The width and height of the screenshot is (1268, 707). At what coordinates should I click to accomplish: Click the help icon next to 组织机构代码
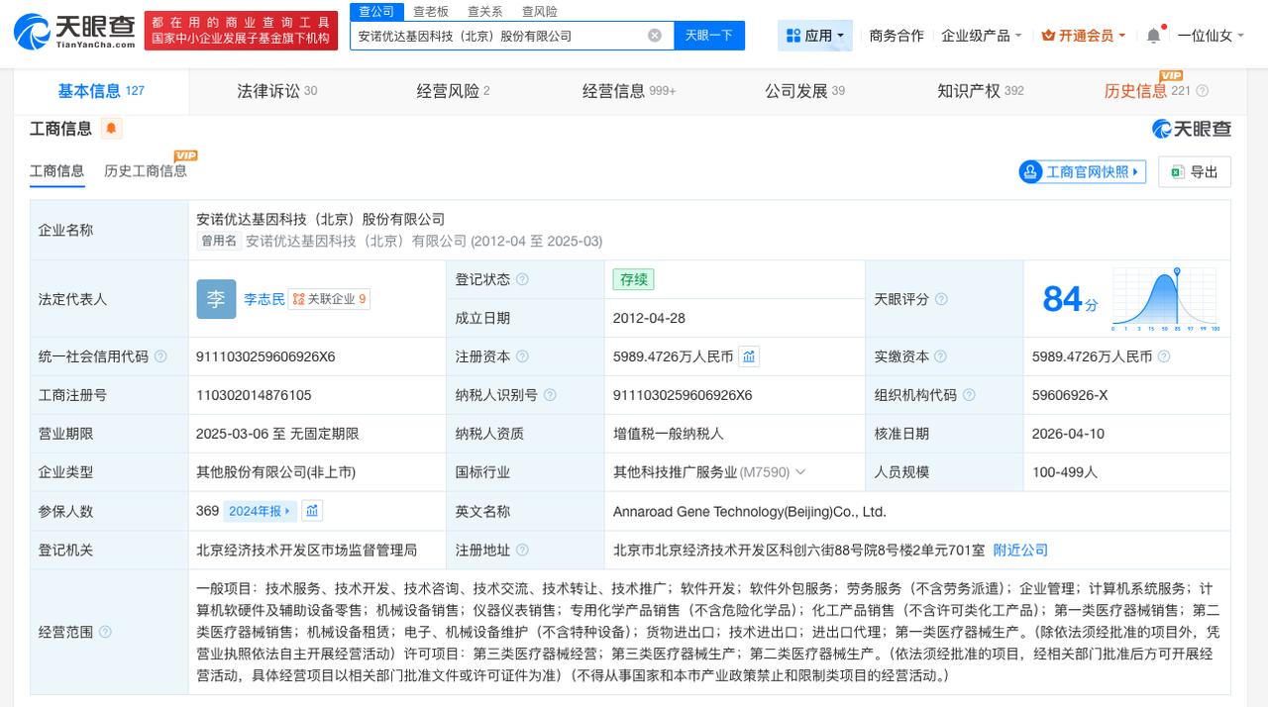click(x=969, y=395)
